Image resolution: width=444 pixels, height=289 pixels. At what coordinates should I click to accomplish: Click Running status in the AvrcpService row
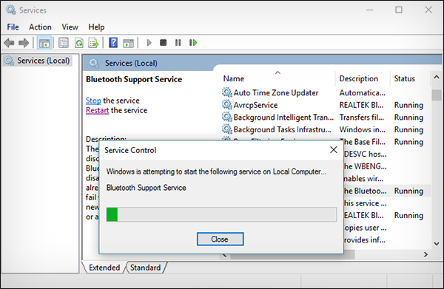(408, 105)
